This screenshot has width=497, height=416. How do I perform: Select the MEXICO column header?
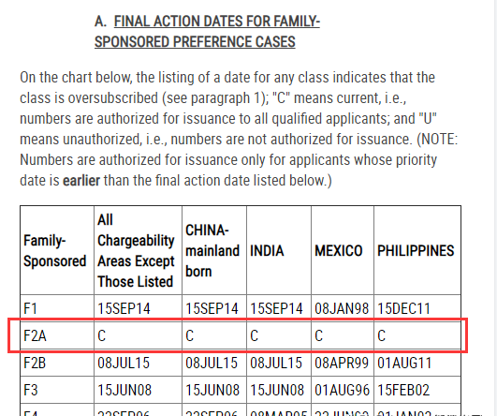[x=339, y=251]
